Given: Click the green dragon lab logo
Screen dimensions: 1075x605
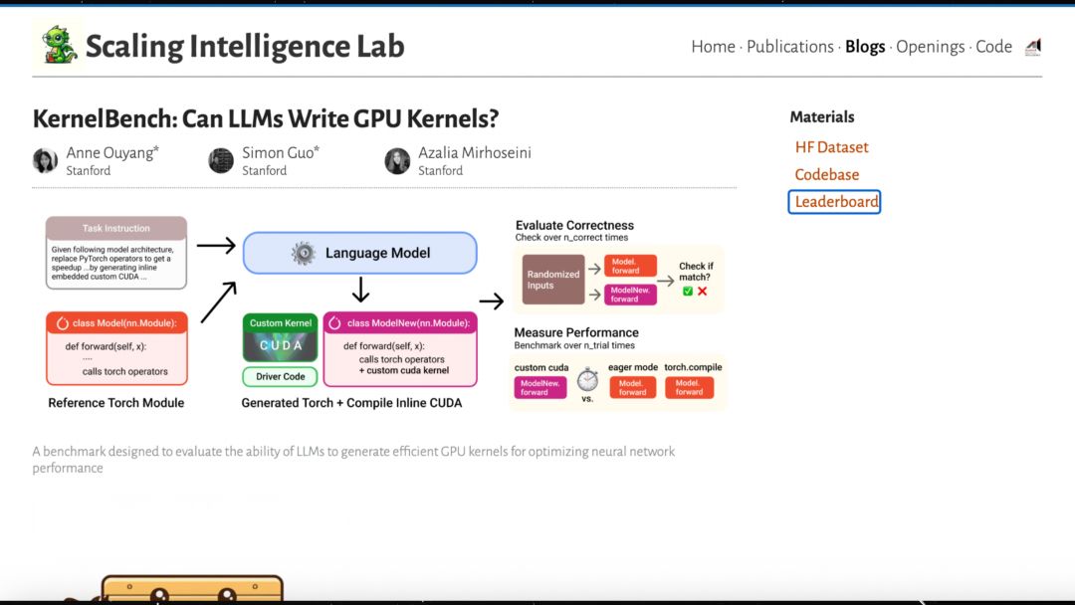Looking at the screenshot, I should pos(58,45).
